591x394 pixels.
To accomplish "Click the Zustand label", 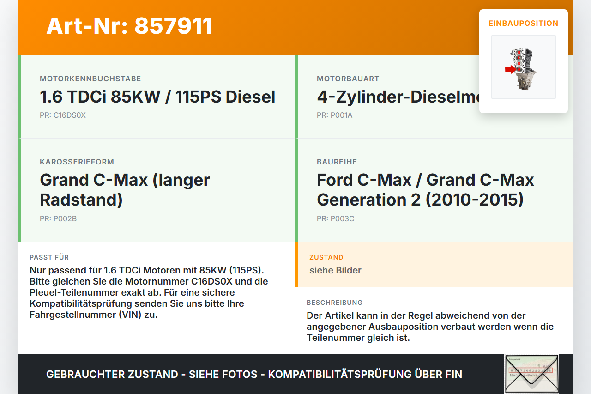I will coord(326,257).
